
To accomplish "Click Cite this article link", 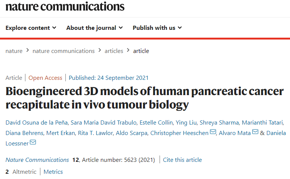I will tap(182, 160).
